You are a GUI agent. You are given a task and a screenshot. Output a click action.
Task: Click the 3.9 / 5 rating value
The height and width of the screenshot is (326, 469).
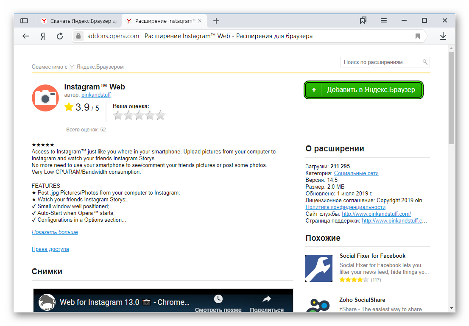coord(87,107)
